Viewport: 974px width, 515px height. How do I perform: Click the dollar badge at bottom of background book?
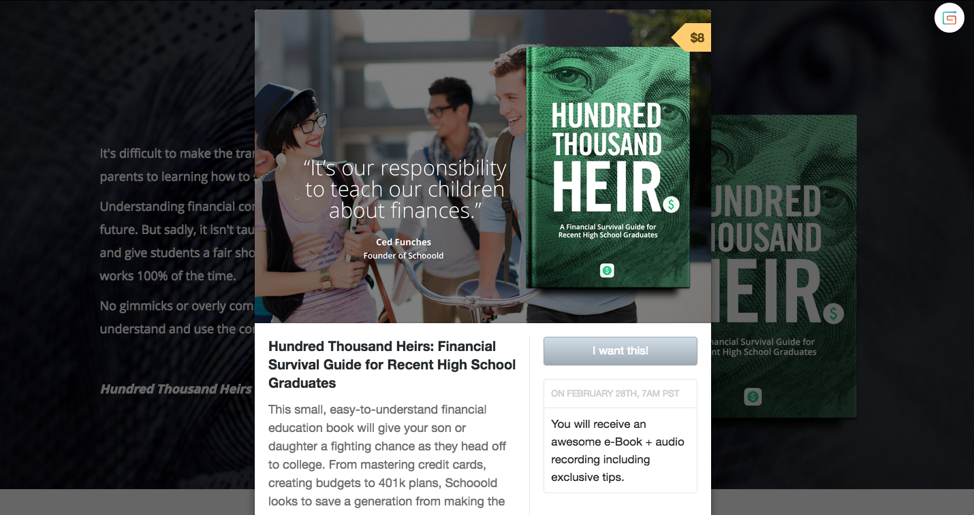tap(753, 397)
